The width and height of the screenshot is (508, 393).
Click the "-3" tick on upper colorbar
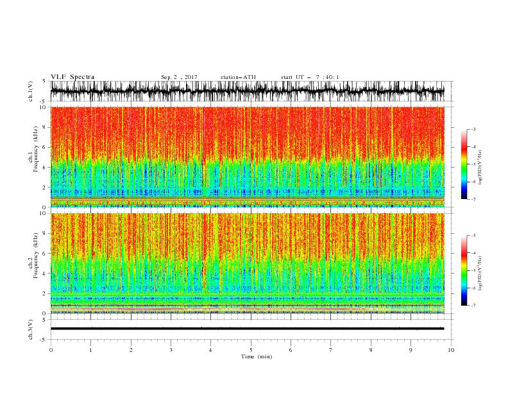473,129
